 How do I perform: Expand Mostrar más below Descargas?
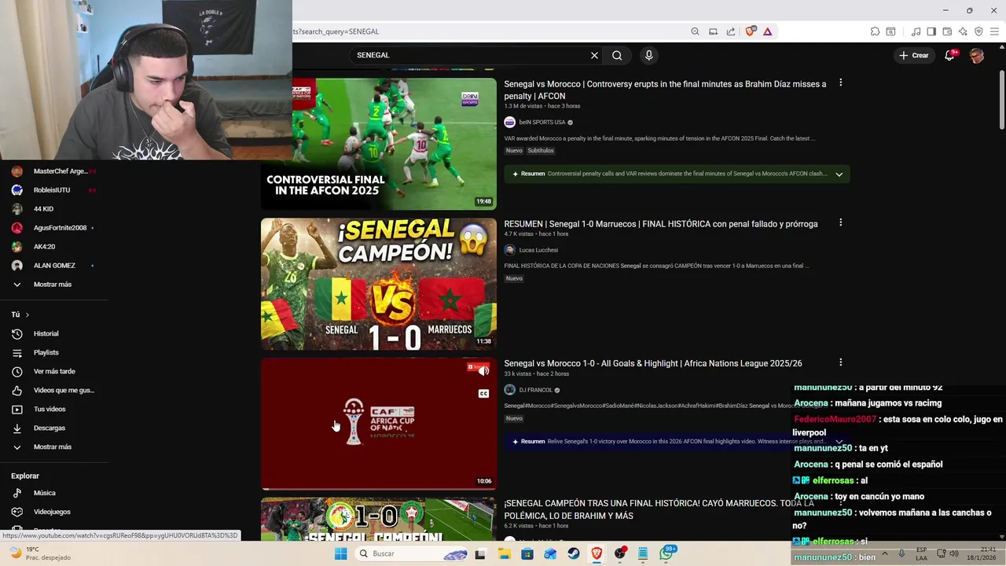pos(53,447)
